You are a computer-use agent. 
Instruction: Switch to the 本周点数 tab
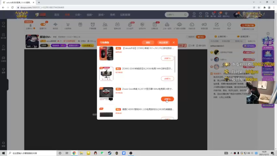click(x=226, y=41)
